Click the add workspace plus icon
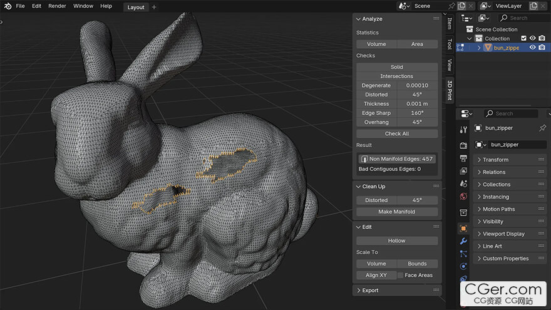551x310 pixels. [154, 7]
